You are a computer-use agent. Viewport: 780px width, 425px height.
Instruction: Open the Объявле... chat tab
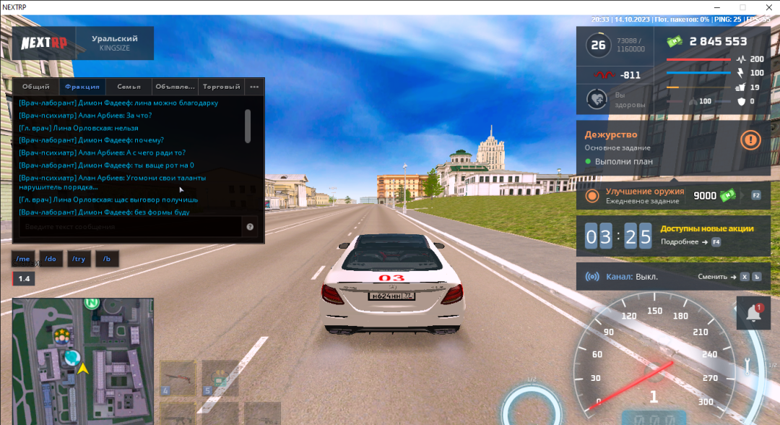pyautogui.click(x=175, y=87)
